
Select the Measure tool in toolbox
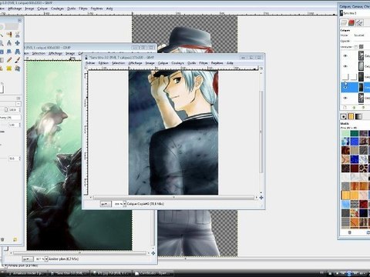9,43
